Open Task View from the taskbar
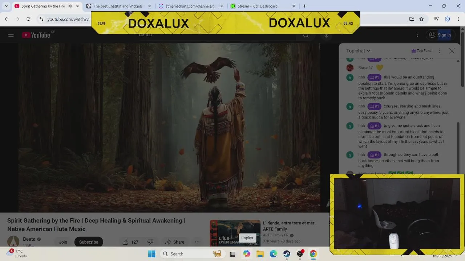 pos(232,254)
